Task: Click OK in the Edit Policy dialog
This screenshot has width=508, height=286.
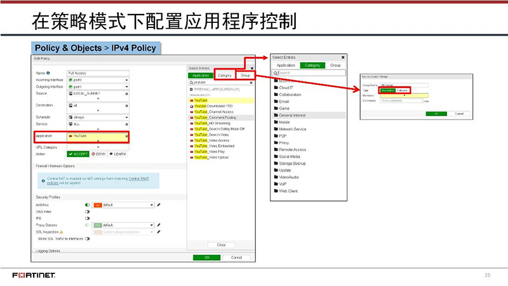Action: click(207, 257)
